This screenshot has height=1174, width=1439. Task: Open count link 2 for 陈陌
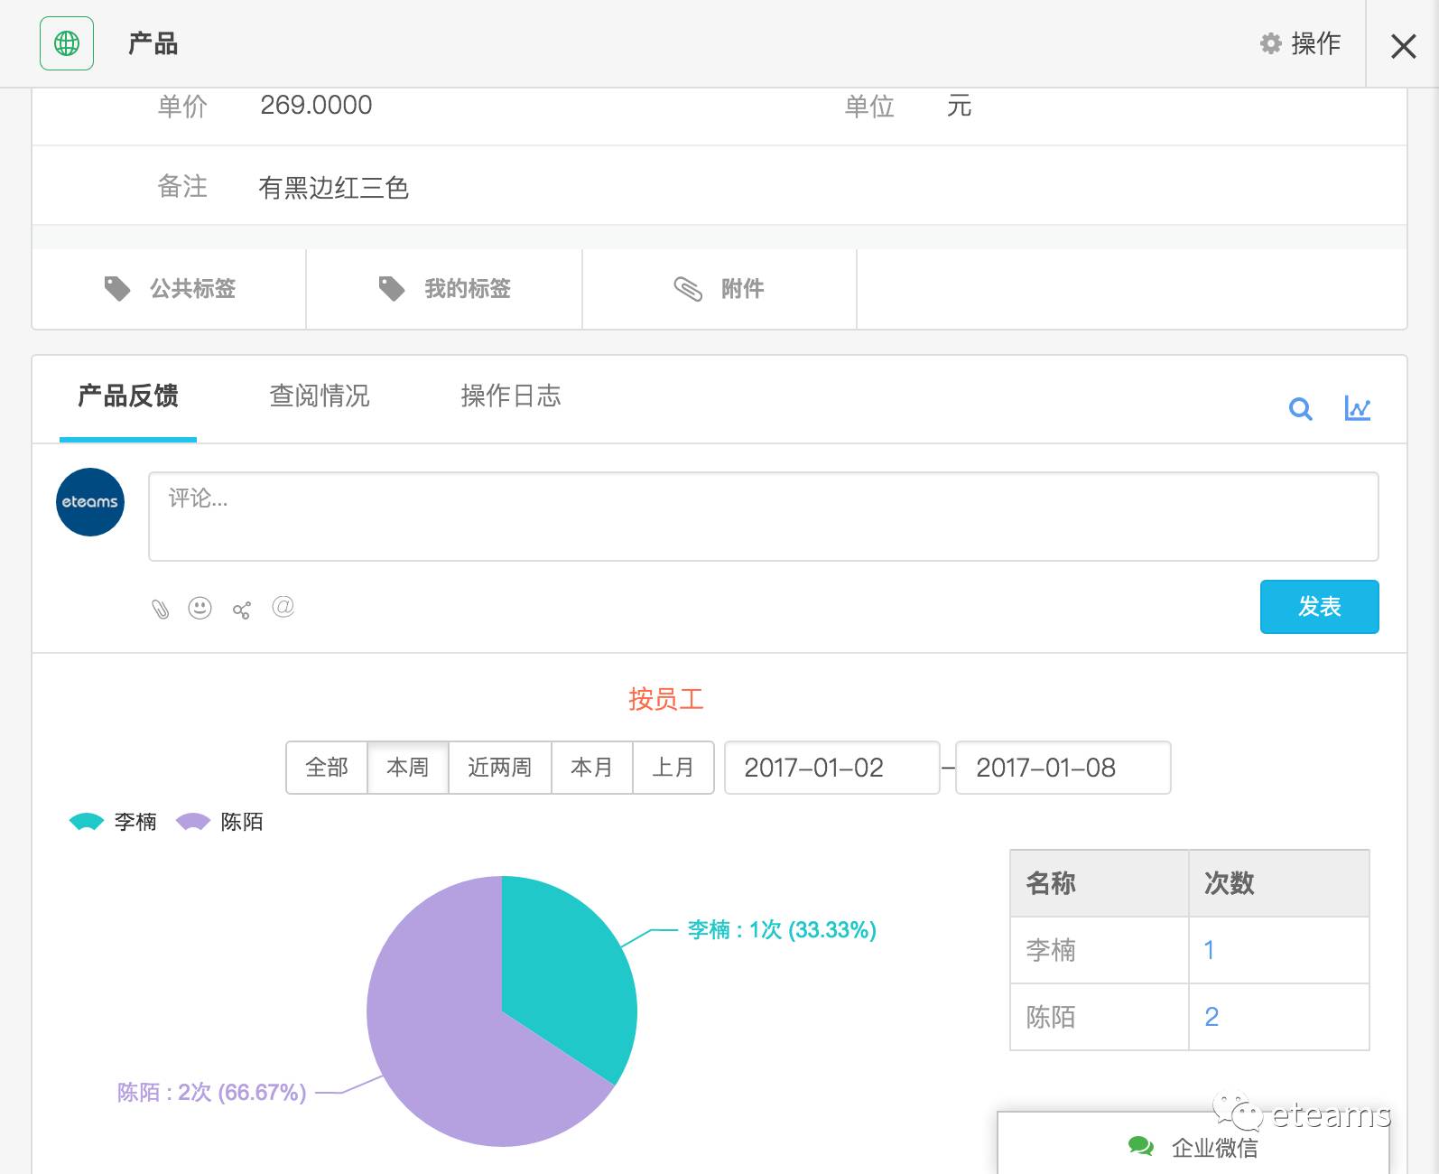click(x=1212, y=1017)
